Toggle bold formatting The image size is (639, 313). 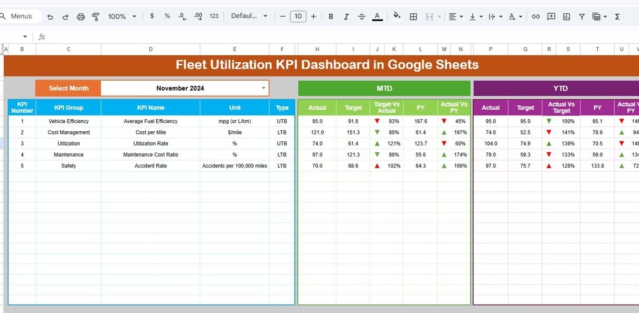tap(331, 16)
